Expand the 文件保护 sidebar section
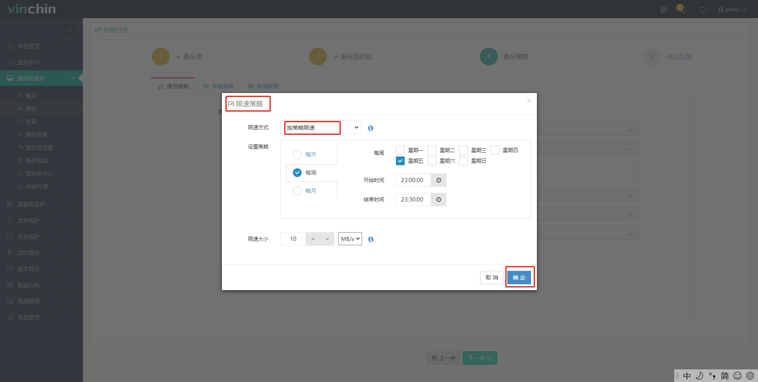This screenshot has height=382, width=758. point(41,220)
